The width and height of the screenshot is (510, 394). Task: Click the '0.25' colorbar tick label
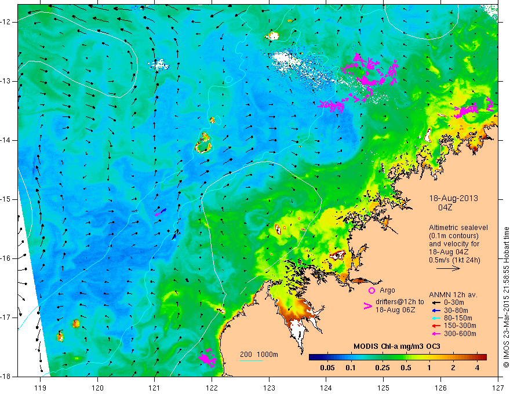pos(382,368)
